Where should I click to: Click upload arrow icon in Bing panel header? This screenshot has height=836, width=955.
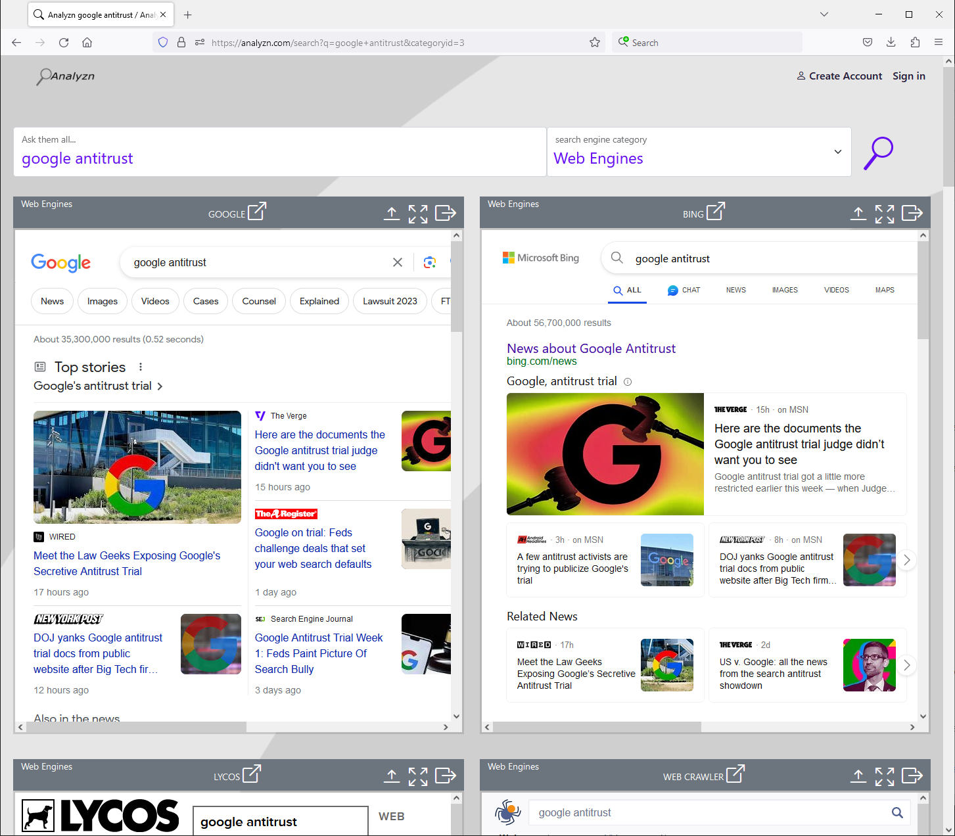pyautogui.click(x=858, y=213)
